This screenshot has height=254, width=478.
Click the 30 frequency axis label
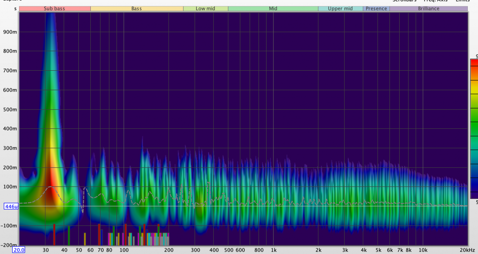(45, 250)
